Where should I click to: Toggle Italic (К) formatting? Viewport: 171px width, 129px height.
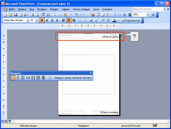tap(47, 20)
